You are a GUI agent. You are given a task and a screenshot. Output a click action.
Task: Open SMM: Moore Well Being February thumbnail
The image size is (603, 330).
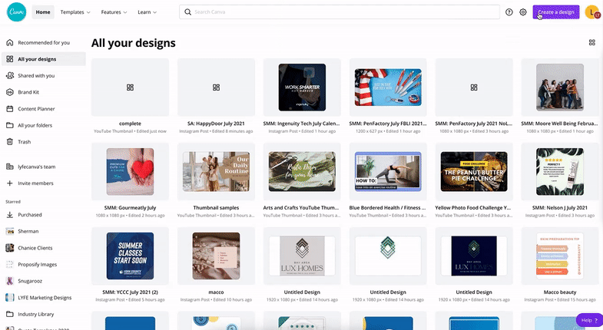tap(560, 87)
